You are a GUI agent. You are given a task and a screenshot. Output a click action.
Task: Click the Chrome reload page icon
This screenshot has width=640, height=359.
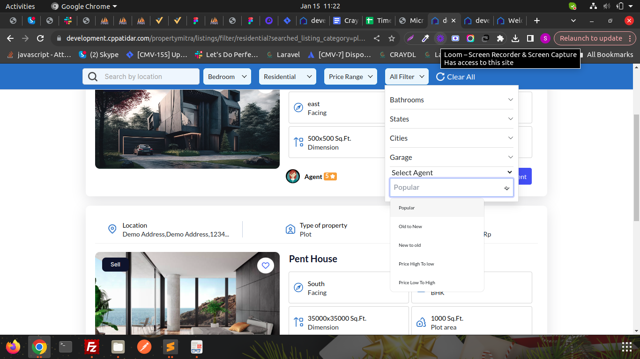point(40,38)
